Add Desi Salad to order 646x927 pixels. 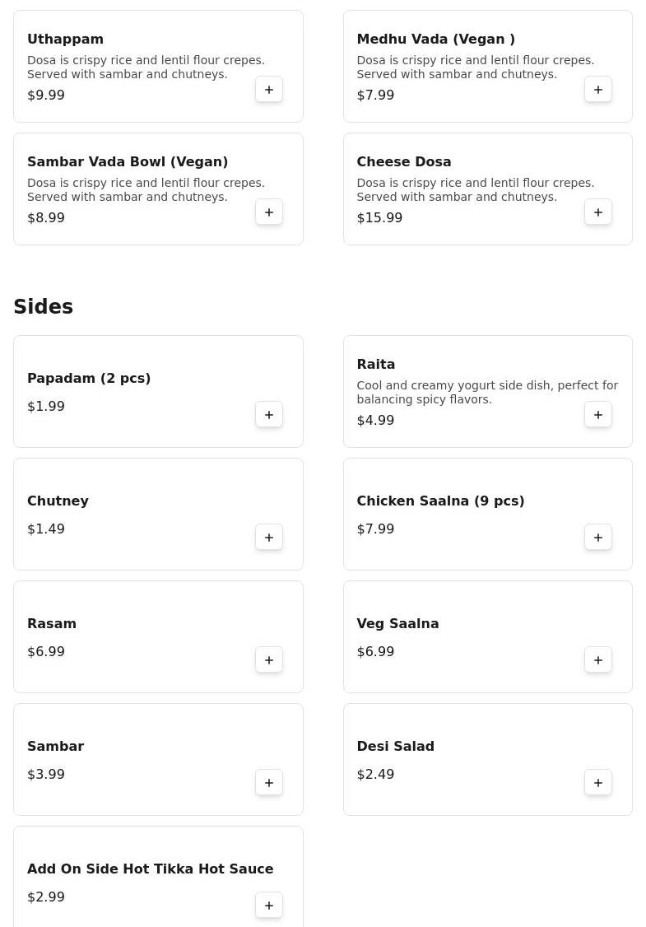coord(598,783)
